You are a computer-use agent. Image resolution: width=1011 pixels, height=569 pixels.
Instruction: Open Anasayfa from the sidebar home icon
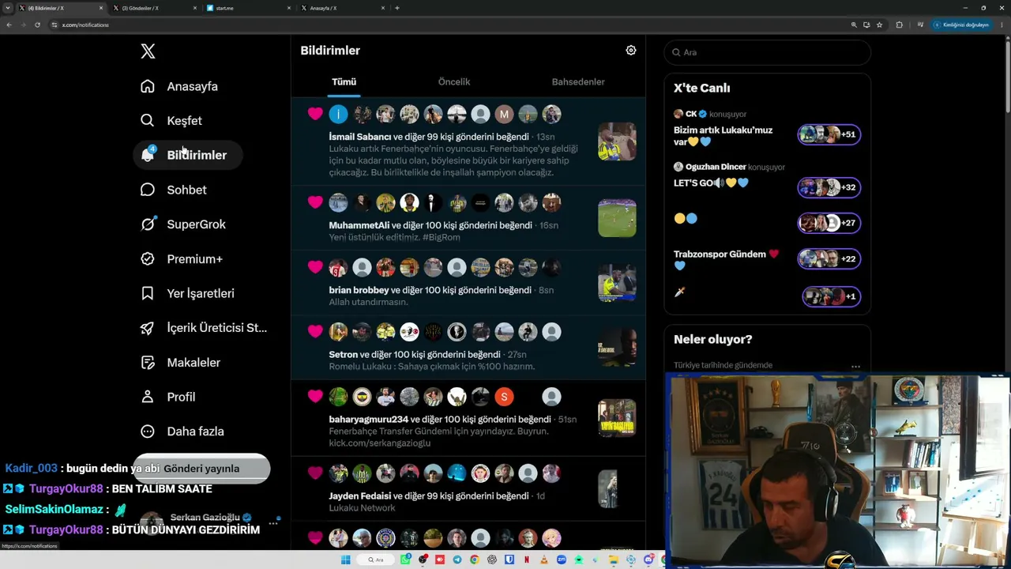click(147, 86)
